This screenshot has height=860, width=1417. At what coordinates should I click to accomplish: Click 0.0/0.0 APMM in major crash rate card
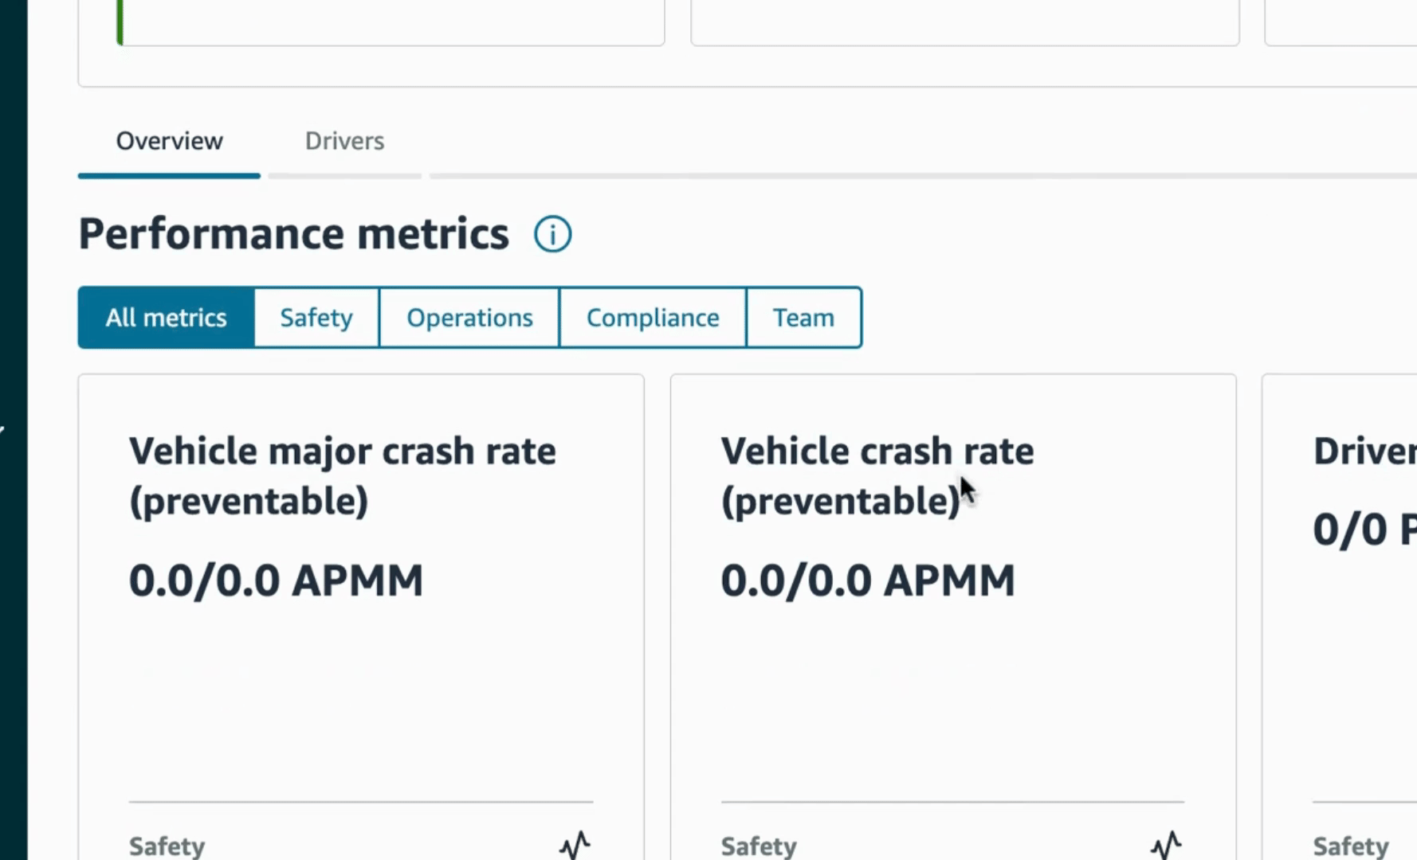(276, 580)
